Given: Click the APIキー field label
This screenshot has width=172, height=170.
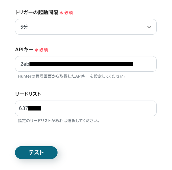Looking at the screenshot, I should 24,50.
